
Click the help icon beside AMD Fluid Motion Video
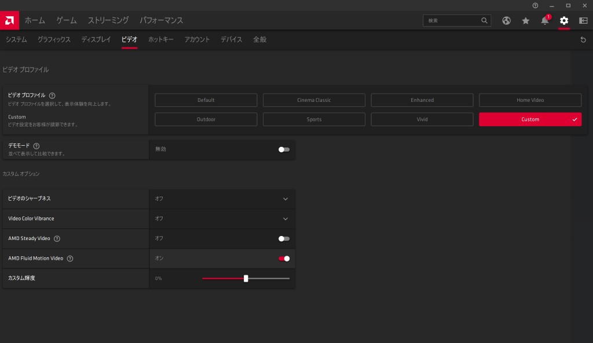[x=70, y=259]
